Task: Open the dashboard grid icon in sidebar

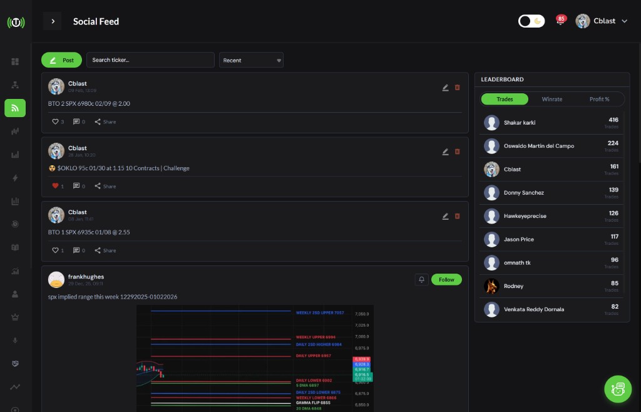Action: [x=15, y=61]
